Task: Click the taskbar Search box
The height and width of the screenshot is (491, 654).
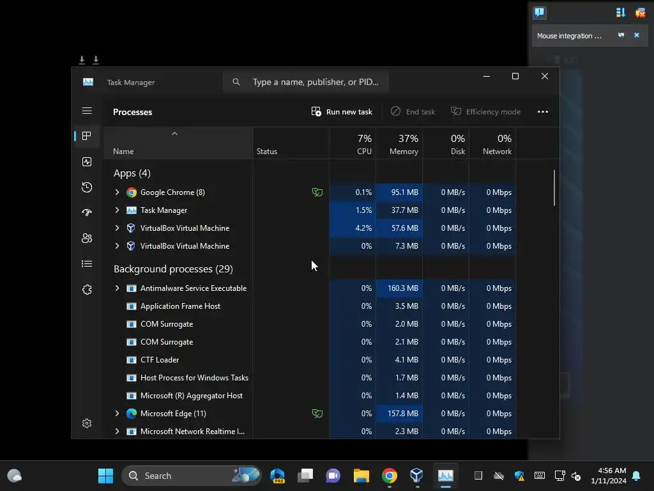Action: click(192, 476)
